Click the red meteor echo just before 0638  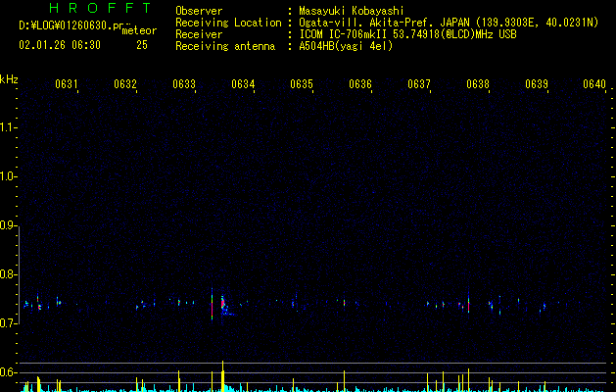(x=468, y=306)
